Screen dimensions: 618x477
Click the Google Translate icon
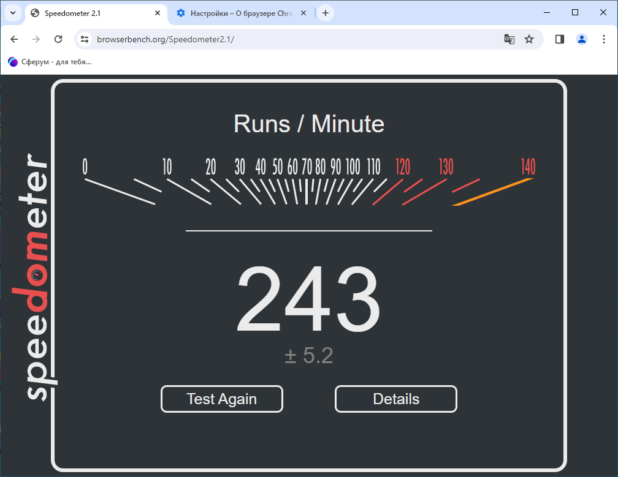click(509, 39)
